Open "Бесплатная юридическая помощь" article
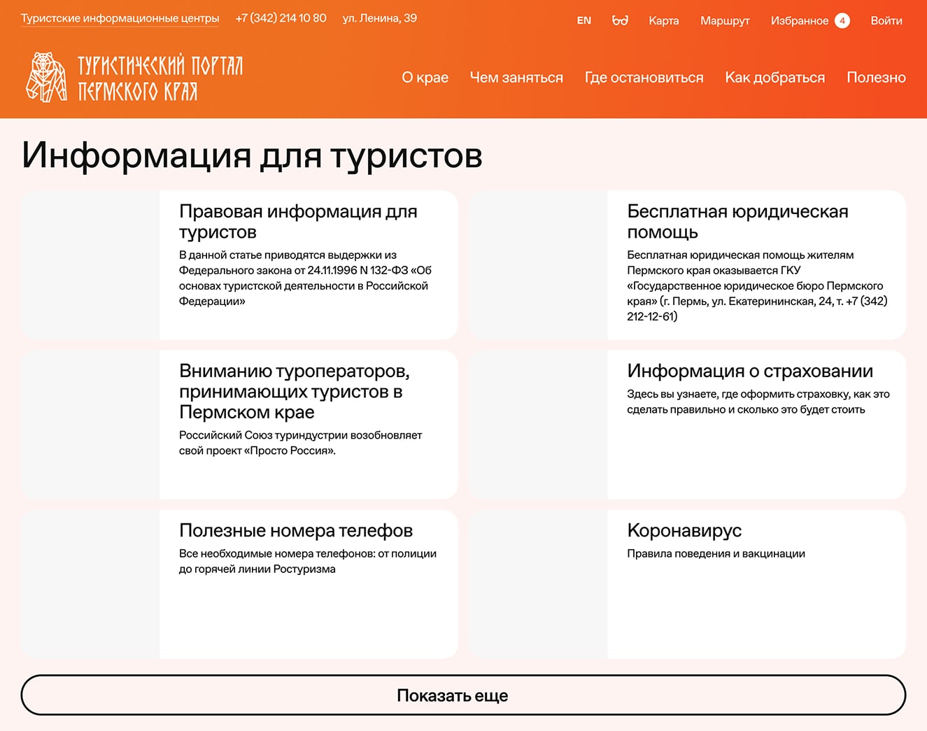The image size is (927, 731). pos(737,221)
